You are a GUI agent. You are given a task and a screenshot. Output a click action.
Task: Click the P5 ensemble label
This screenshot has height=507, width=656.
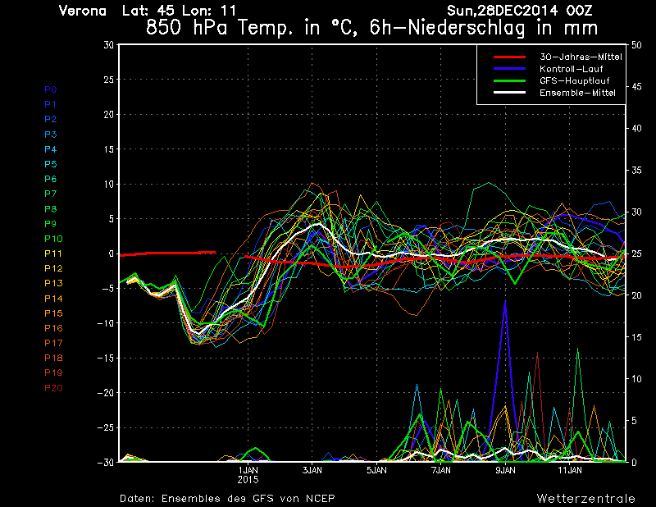(x=51, y=164)
